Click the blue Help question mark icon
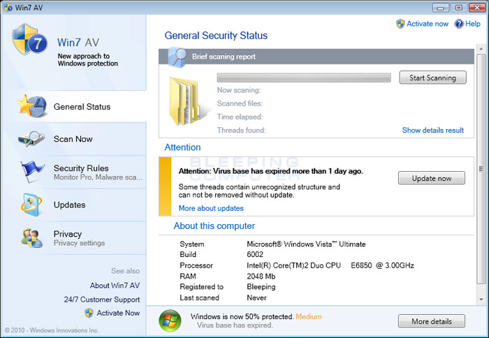The image size is (489, 338). click(x=459, y=24)
